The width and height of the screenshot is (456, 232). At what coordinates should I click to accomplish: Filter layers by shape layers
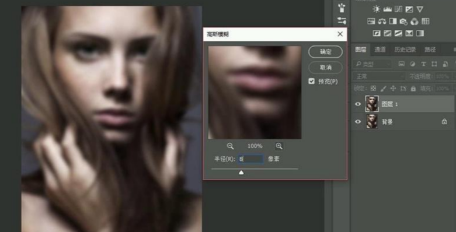click(434, 64)
